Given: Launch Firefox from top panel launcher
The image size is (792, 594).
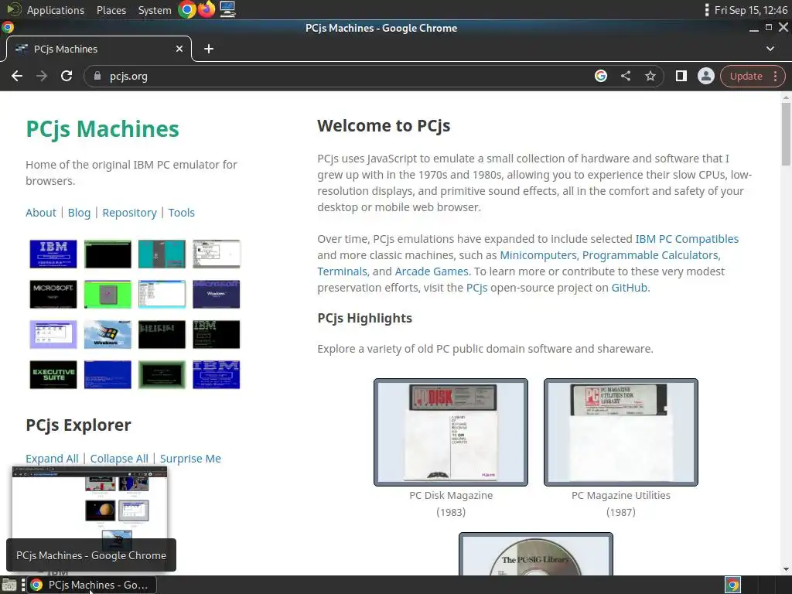Looking at the screenshot, I should [x=207, y=9].
